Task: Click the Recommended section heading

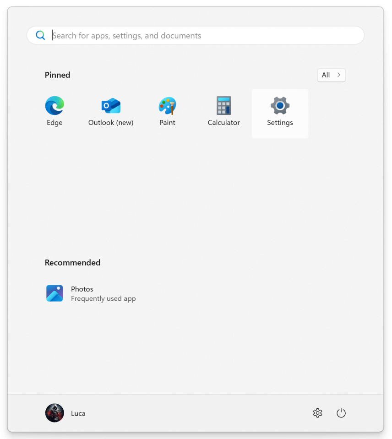Action: point(72,262)
